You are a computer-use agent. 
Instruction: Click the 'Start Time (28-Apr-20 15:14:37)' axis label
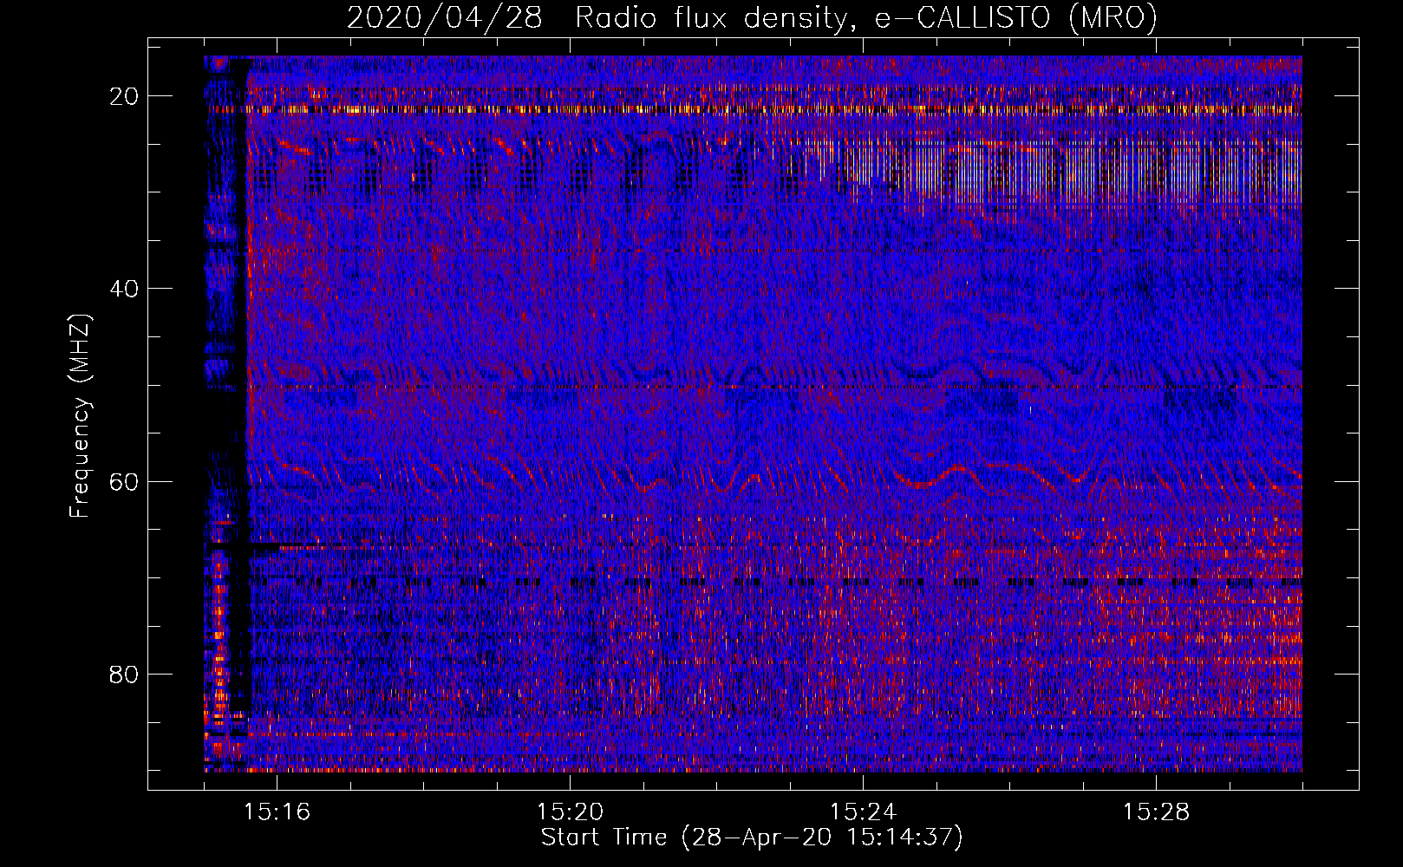(752, 838)
